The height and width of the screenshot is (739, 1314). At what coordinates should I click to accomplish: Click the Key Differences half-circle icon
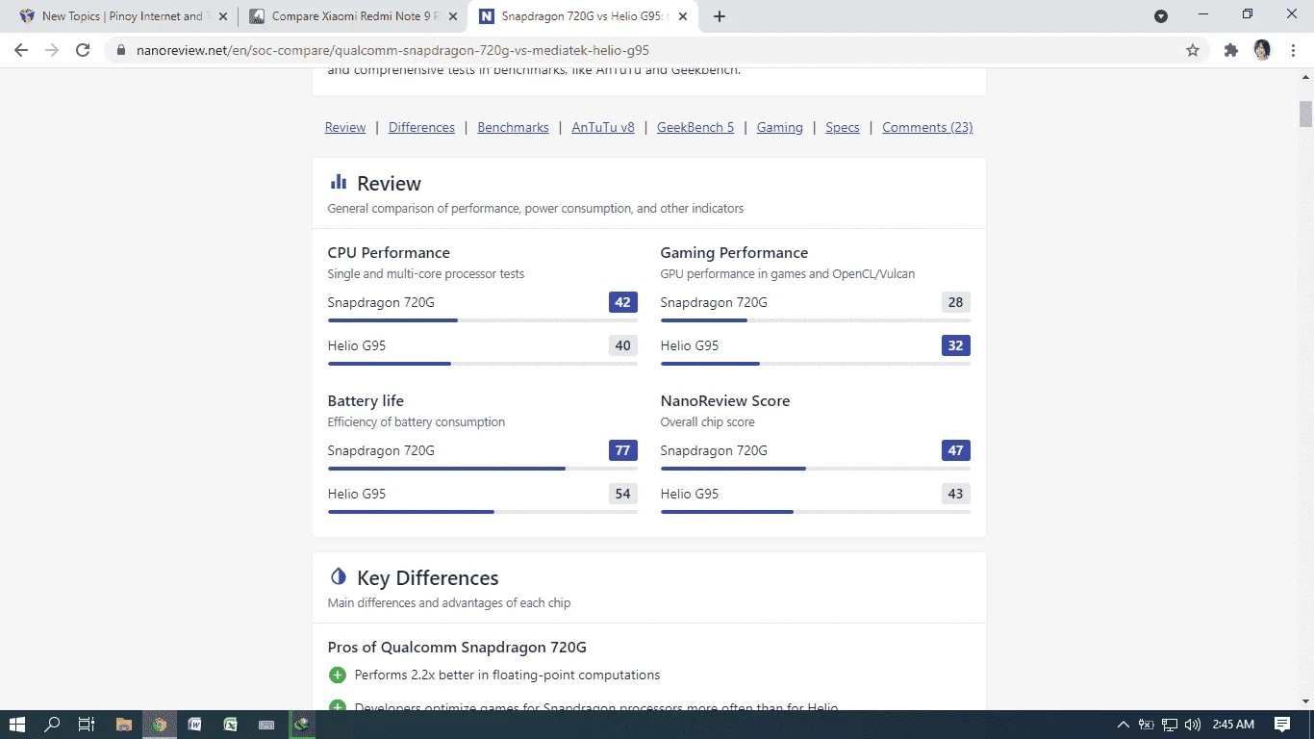tap(338, 576)
